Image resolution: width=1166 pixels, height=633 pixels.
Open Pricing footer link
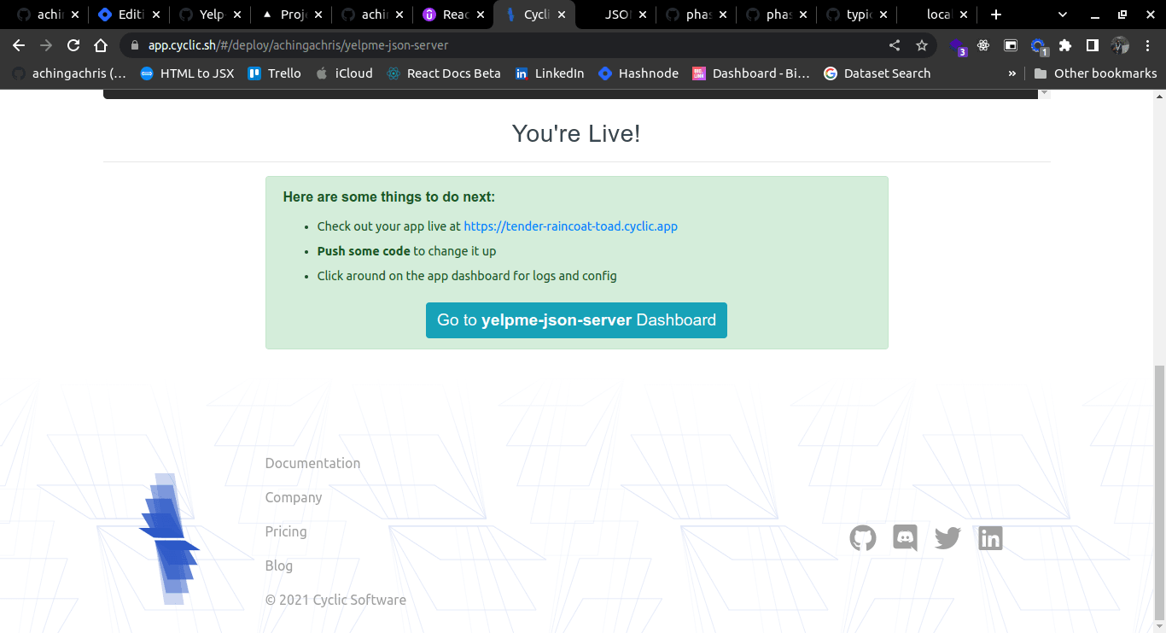286,531
